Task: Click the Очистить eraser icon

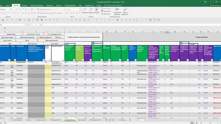Action: [102, 14]
